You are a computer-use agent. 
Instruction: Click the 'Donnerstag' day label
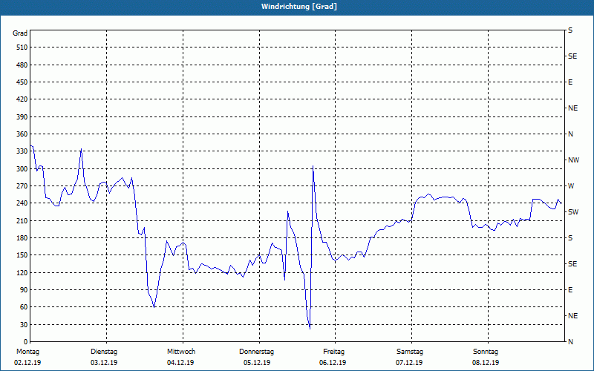click(x=256, y=352)
